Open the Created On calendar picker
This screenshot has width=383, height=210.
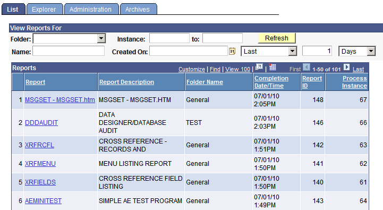(232, 52)
